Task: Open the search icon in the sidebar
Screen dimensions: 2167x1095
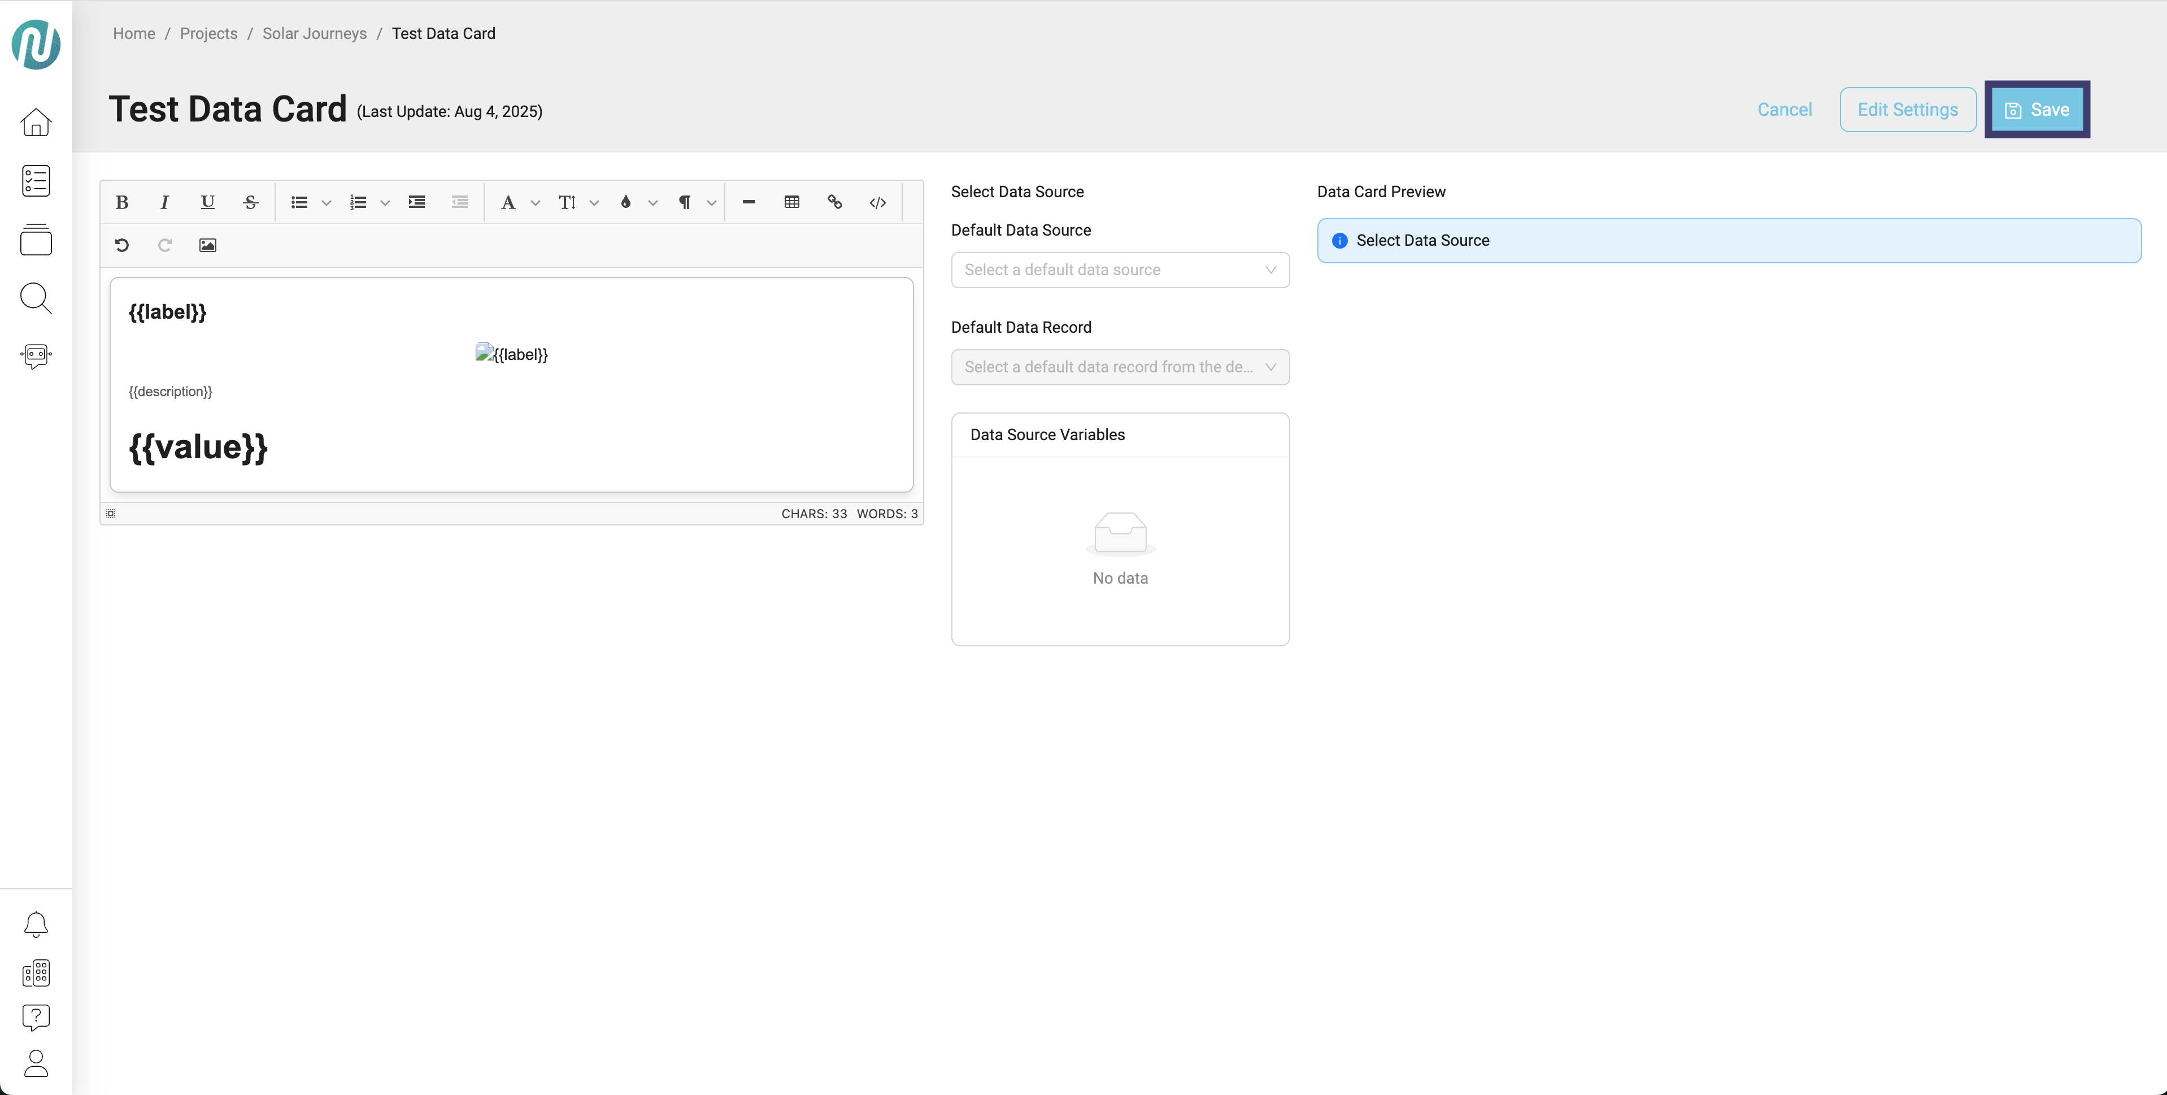Action: 36,298
